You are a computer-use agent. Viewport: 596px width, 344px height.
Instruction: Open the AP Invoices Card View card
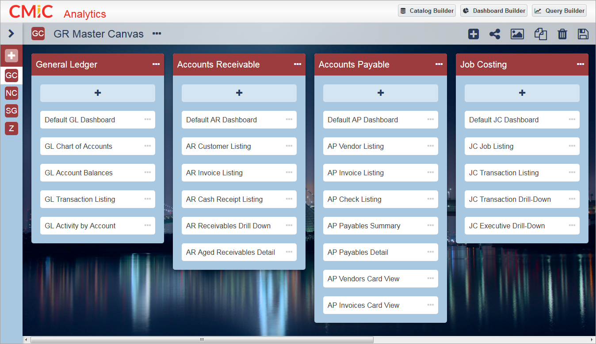(381, 305)
